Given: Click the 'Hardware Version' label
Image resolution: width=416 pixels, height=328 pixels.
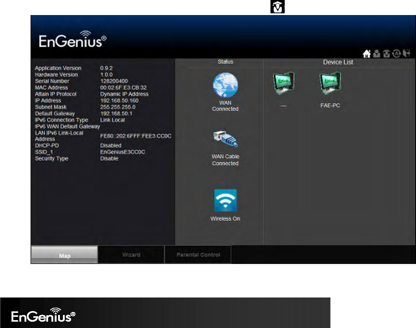Looking at the screenshot, I should [56, 75].
